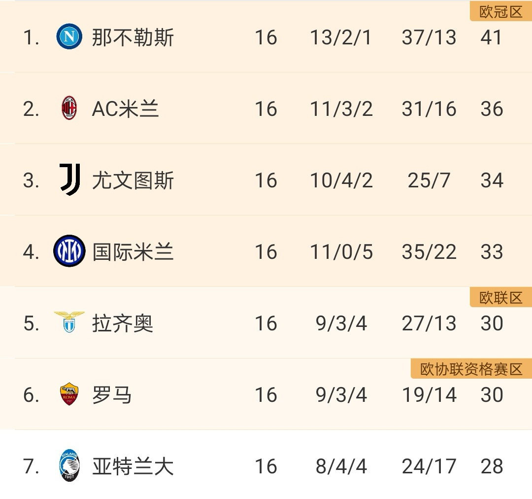Select 国际米兰 team name

coord(133,252)
